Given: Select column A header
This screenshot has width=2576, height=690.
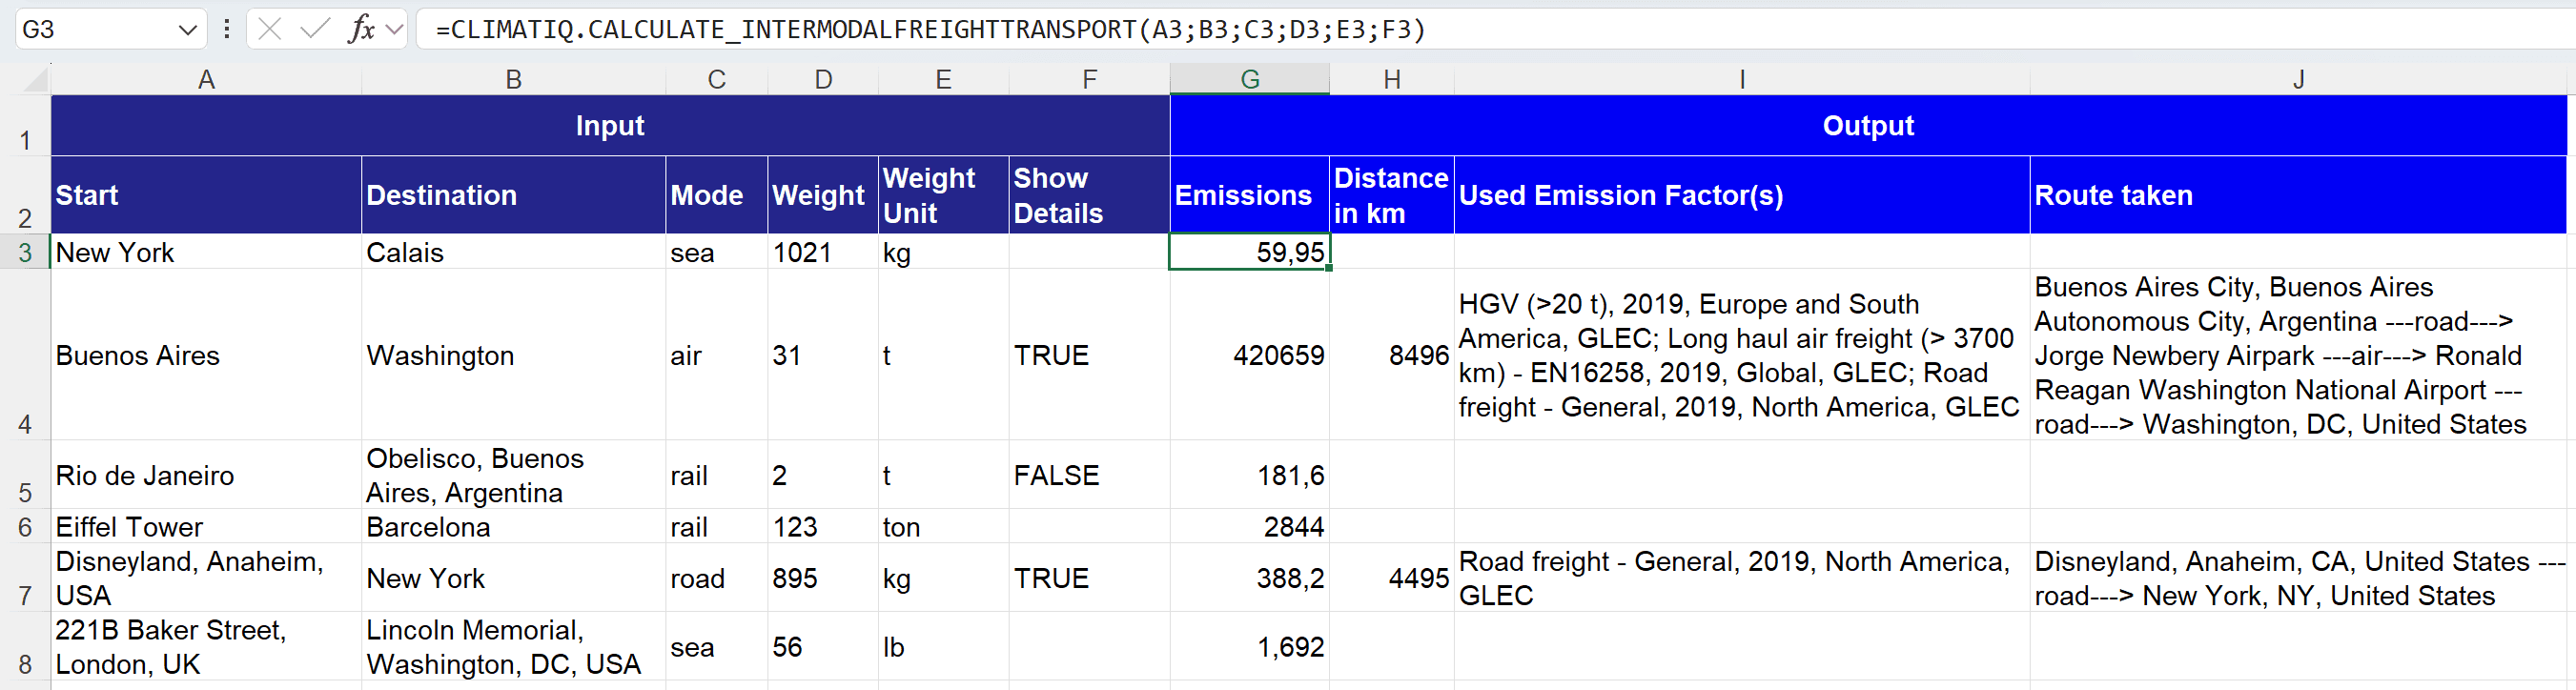Looking at the screenshot, I should 206,79.
